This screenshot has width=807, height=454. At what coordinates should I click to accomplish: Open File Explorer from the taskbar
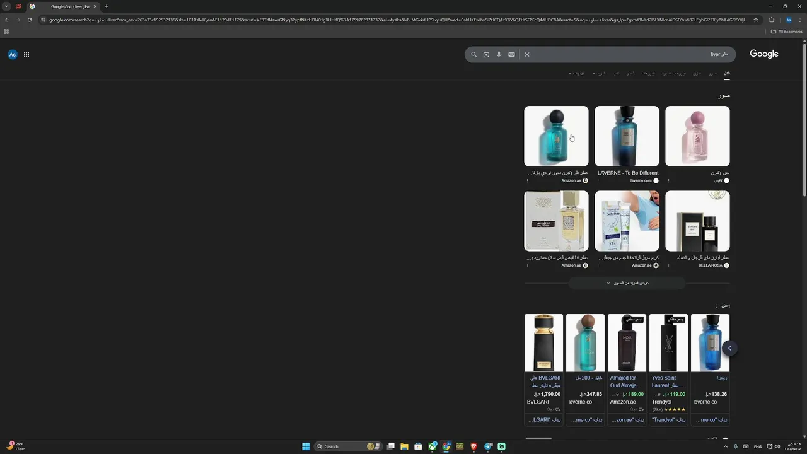(x=404, y=446)
